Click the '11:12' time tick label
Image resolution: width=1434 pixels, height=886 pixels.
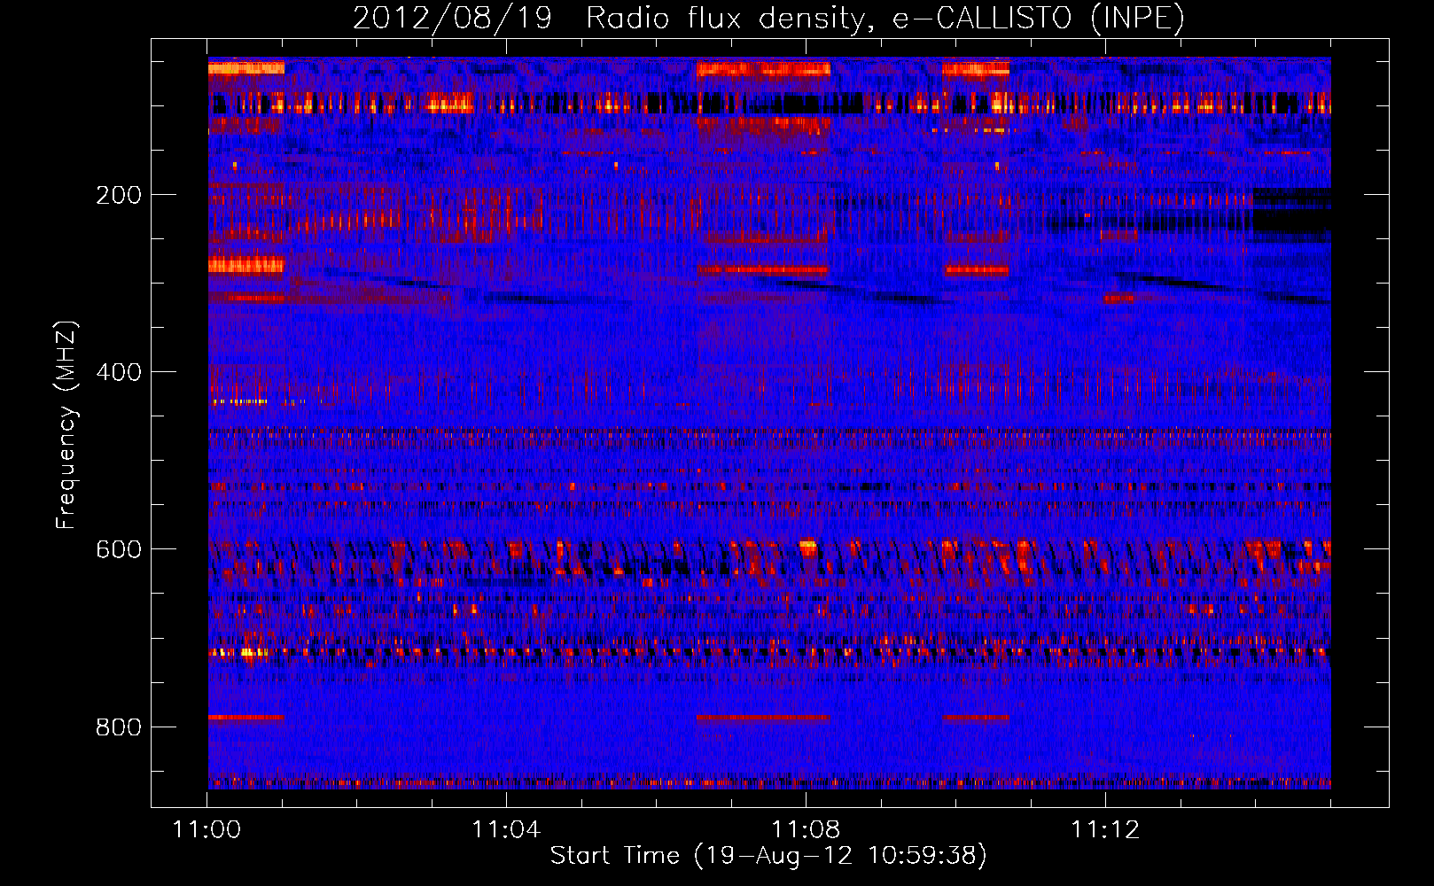pyautogui.click(x=1105, y=830)
